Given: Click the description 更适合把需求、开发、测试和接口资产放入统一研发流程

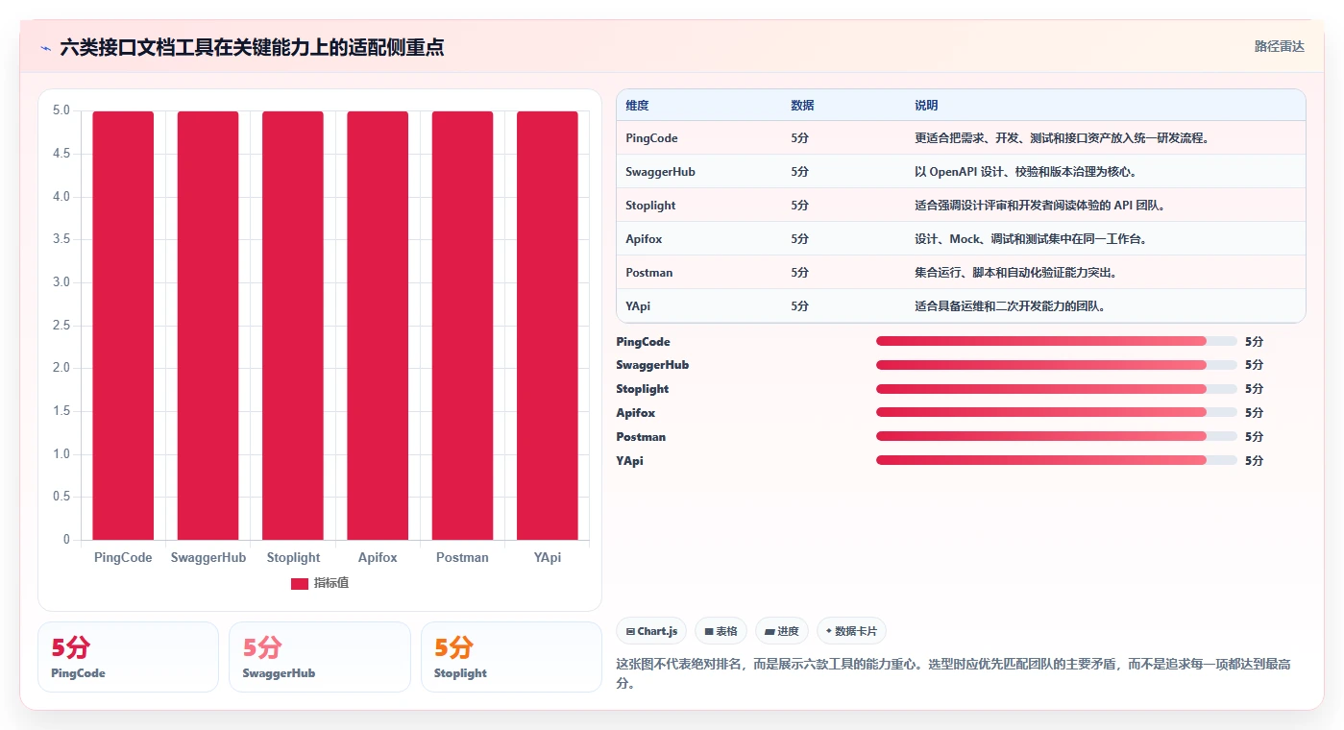Looking at the screenshot, I should [1061, 138].
